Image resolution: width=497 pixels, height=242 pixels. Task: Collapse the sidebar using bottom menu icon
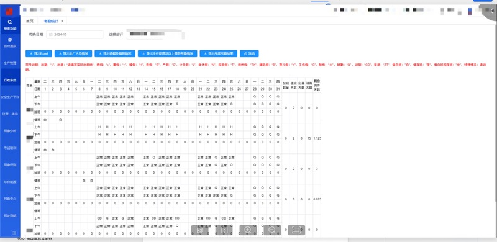click(x=14, y=233)
